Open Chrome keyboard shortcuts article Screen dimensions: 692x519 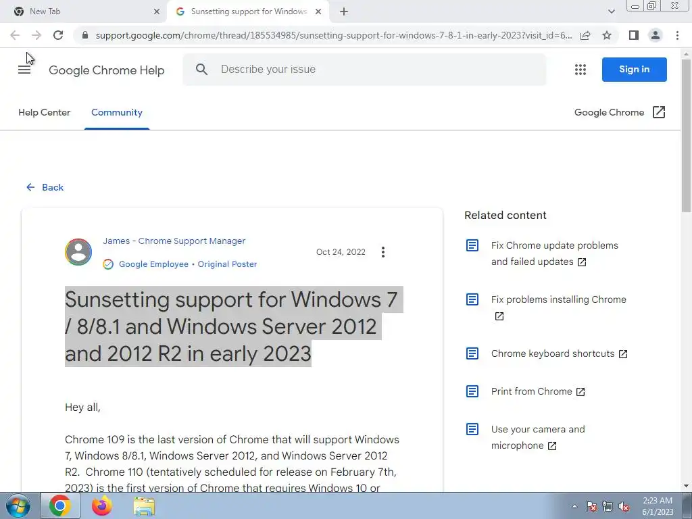(x=559, y=354)
